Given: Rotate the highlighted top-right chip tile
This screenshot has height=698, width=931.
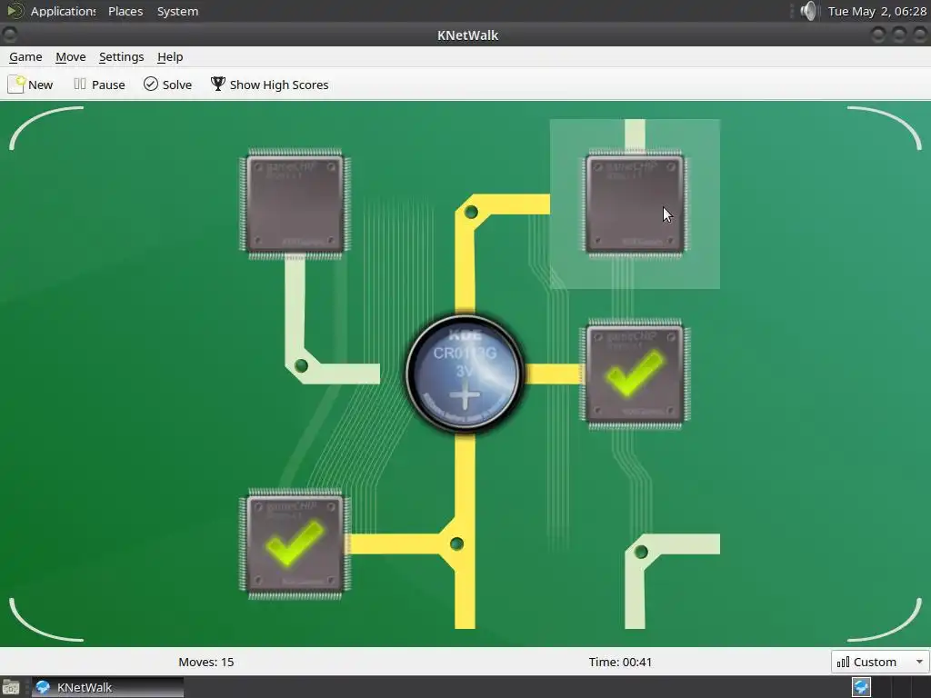Looking at the screenshot, I should (635, 204).
